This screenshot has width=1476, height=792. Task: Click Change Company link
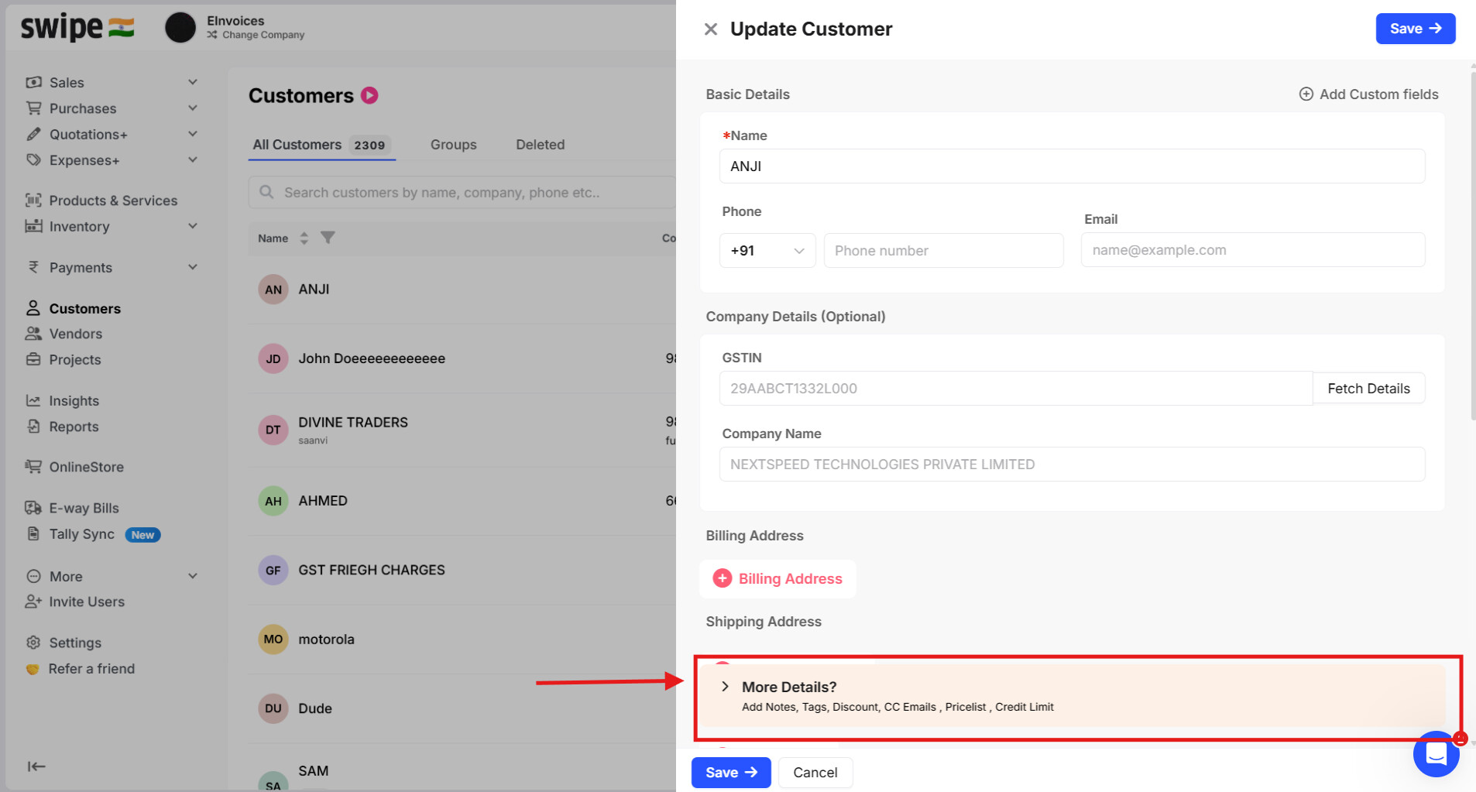click(x=263, y=35)
